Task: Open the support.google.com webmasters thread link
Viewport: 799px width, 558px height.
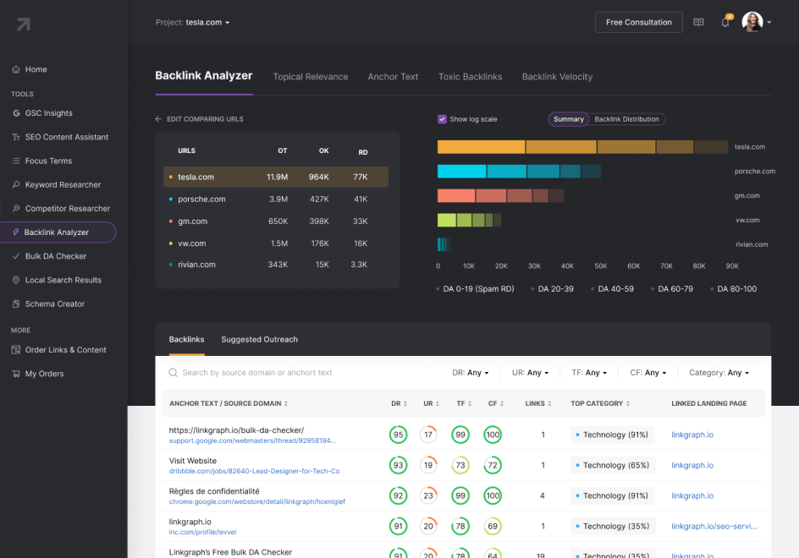Action: point(252,440)
